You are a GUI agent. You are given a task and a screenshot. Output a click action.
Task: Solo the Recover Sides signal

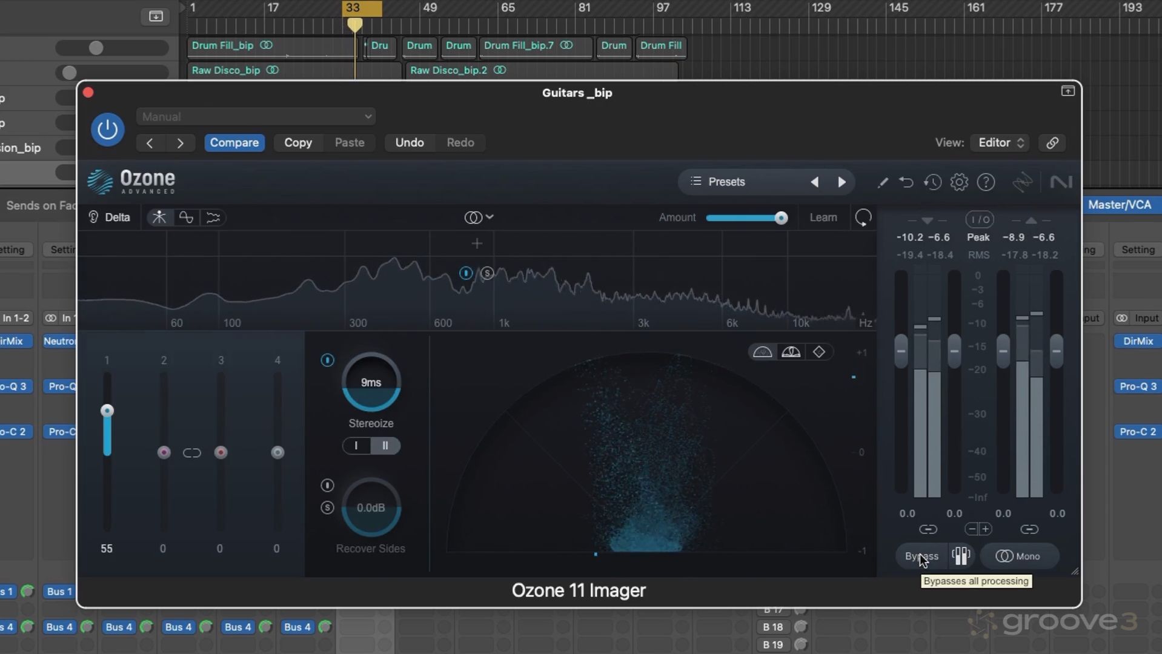tap(327, 507)
